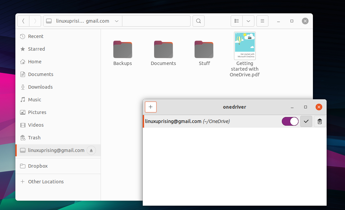Viewport: 345px width, 210px height.
Task: Go to Home in the sidebar
Action: (x=58, y=62)
